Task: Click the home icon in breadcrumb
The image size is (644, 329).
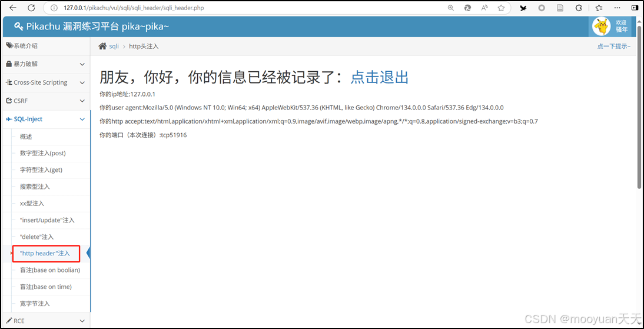Action: (x=102, y=46)
